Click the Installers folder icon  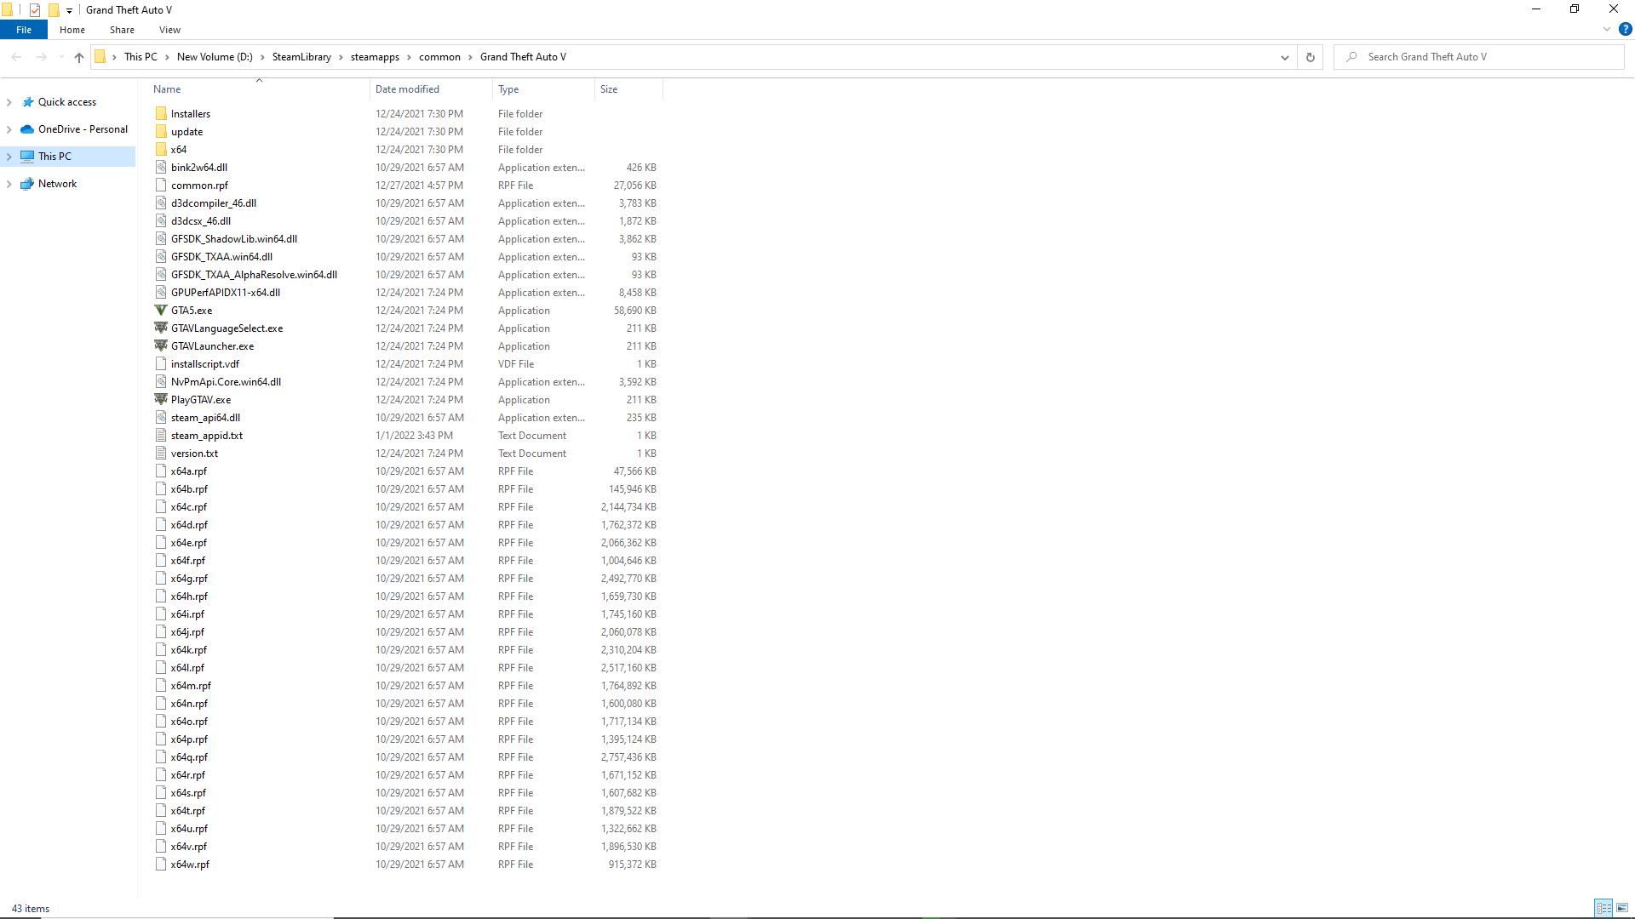(x=161, y=114)
